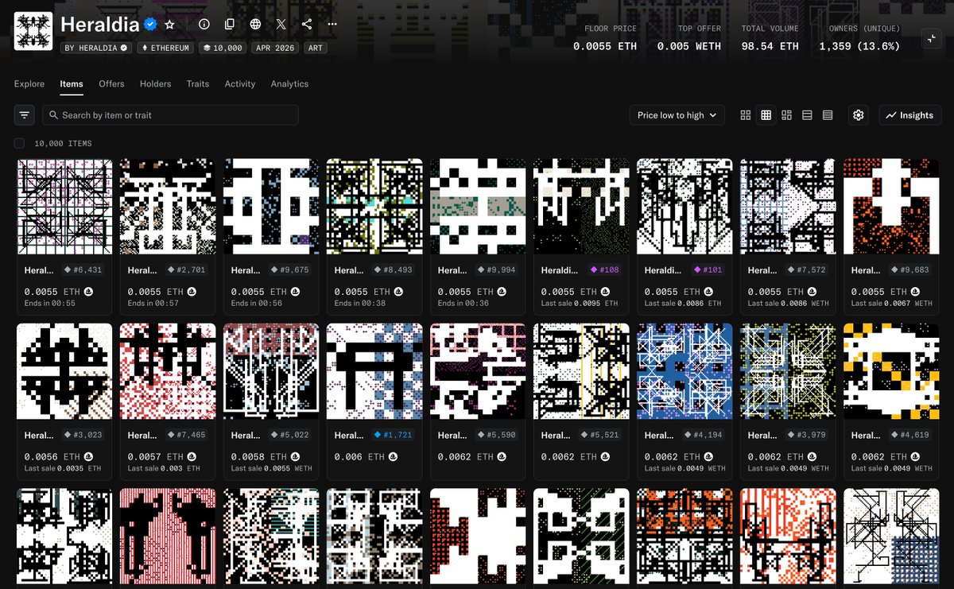Add Heraldia to watchlist with star icon
This screenshot has height=589, width=954.
(169, 25)
